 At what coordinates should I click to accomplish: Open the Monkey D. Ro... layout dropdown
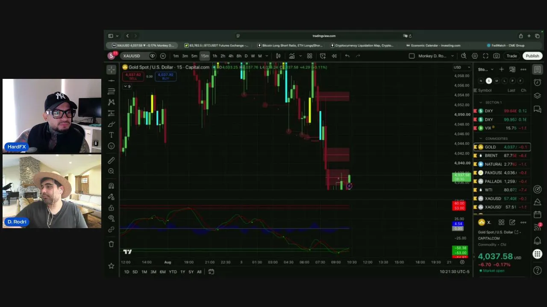(436, 56)
